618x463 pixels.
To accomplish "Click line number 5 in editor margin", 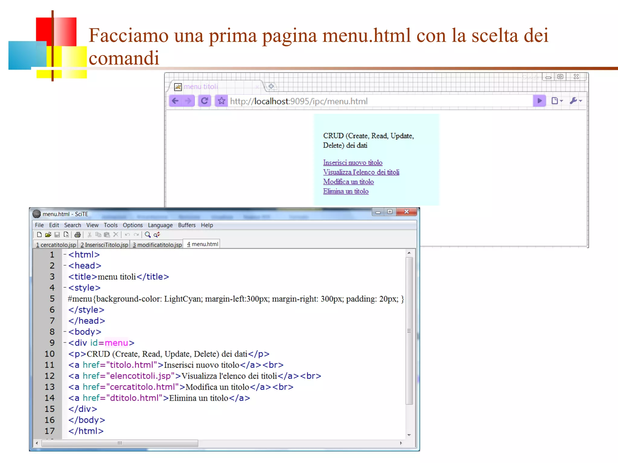I will (52, 299).
